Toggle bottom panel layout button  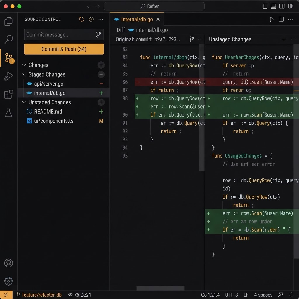click(x=273, y=6)
